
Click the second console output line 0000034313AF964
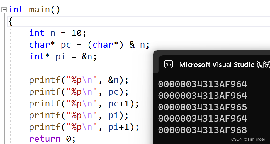point(203,96)
